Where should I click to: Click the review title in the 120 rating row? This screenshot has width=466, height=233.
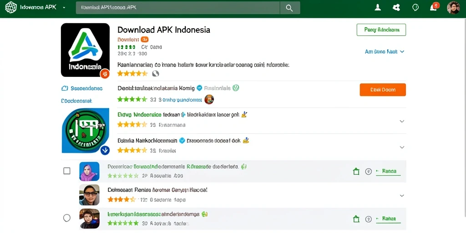(x=157, y=189)
